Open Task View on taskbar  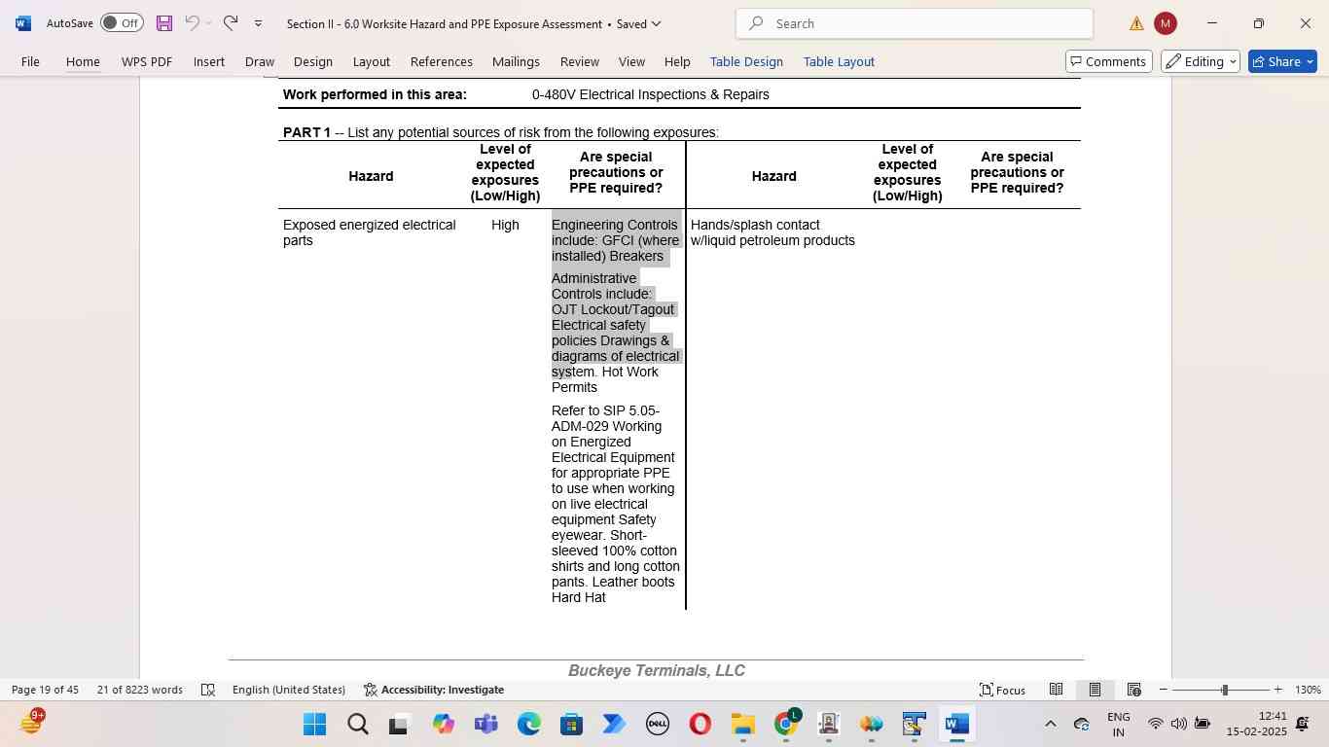[x=399, y=725]
